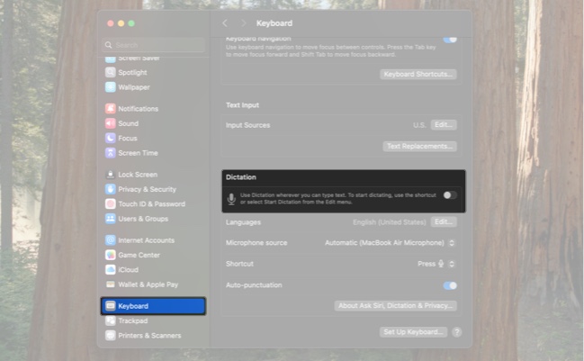Open Screen Time label in sidebar
The width and height of the screenshot is (584, 361).
138,153
